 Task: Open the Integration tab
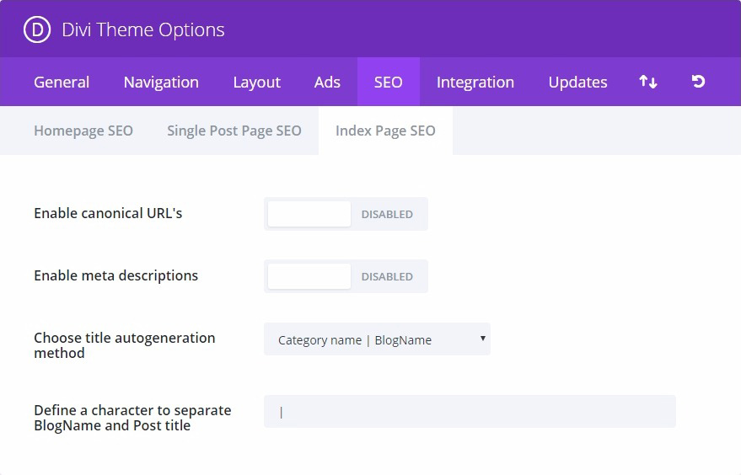pos(475,83)
